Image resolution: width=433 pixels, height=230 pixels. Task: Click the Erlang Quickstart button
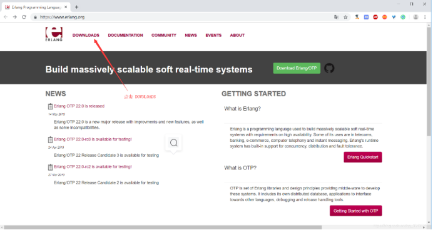(x=363, y=157)
